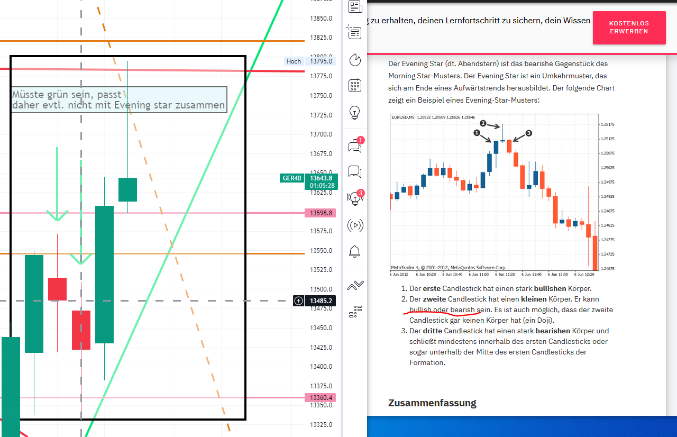Open the live Streams panel
Screen dimensions: 677x437
click(x=355, y=225)
